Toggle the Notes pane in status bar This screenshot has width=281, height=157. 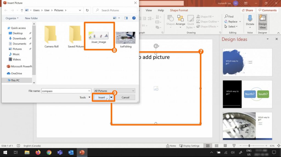click(171, 146)
